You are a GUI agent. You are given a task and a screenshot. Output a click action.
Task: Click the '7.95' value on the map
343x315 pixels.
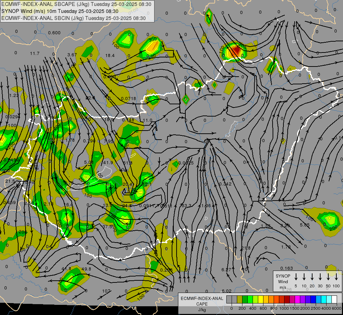109,141
